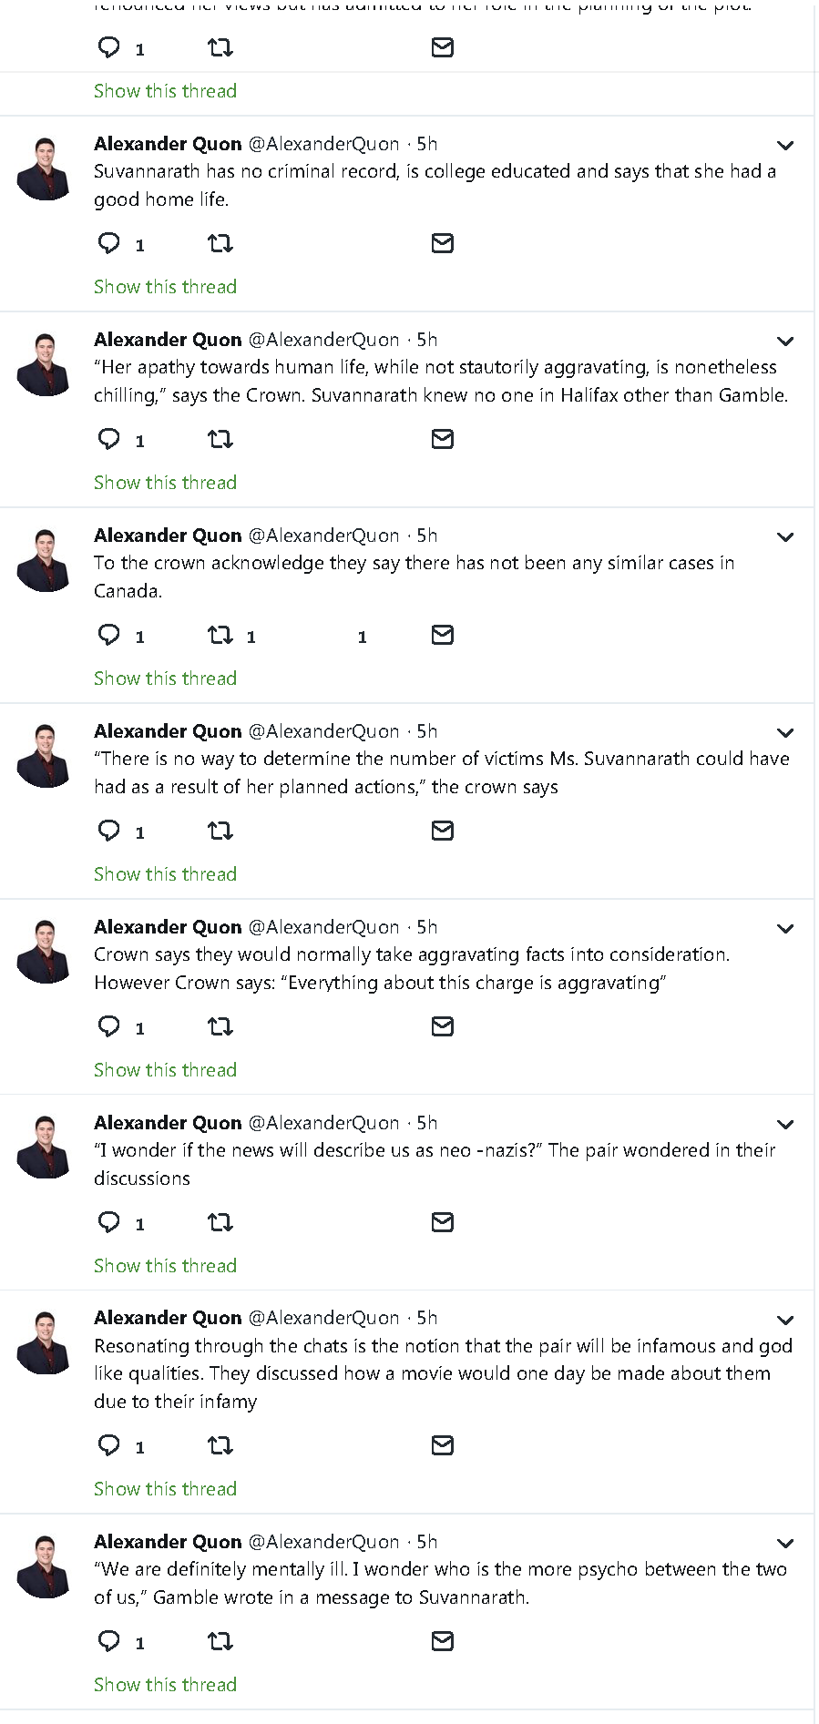Show this thread under 'number of victims' tweet
The height and width of the screenshot is (1724, 819).
coord(165,874)
